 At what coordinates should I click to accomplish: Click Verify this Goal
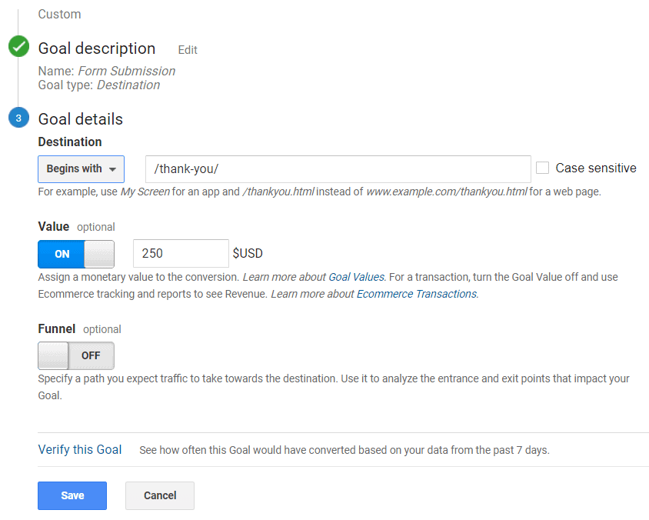coord(79,449)
